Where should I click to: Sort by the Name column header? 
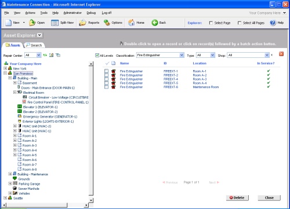click(x=124, y=63)
